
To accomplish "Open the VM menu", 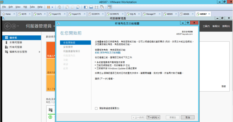I will 24,7.
